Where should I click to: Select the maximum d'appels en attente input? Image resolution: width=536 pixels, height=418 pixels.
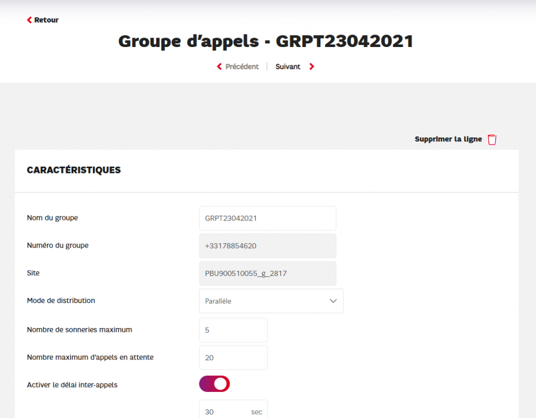click(x=233, y=358)
